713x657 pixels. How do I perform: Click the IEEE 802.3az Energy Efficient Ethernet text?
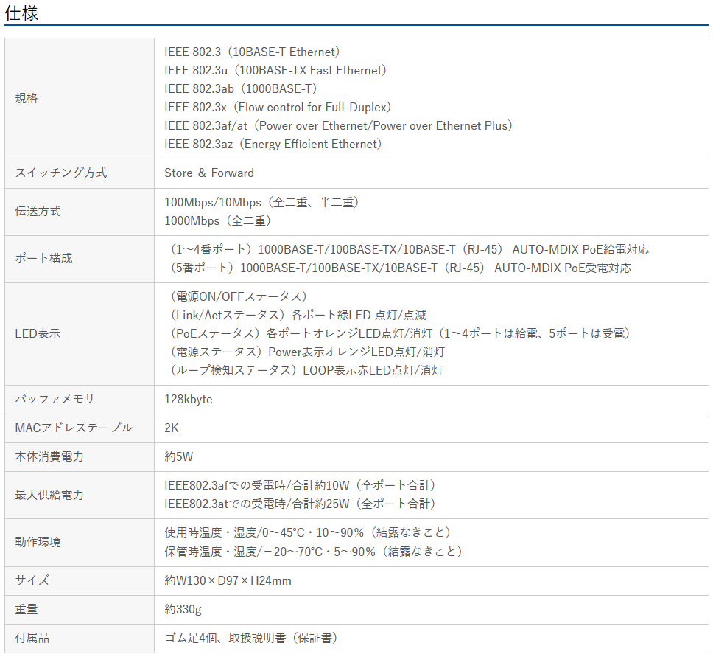(273, 144)
